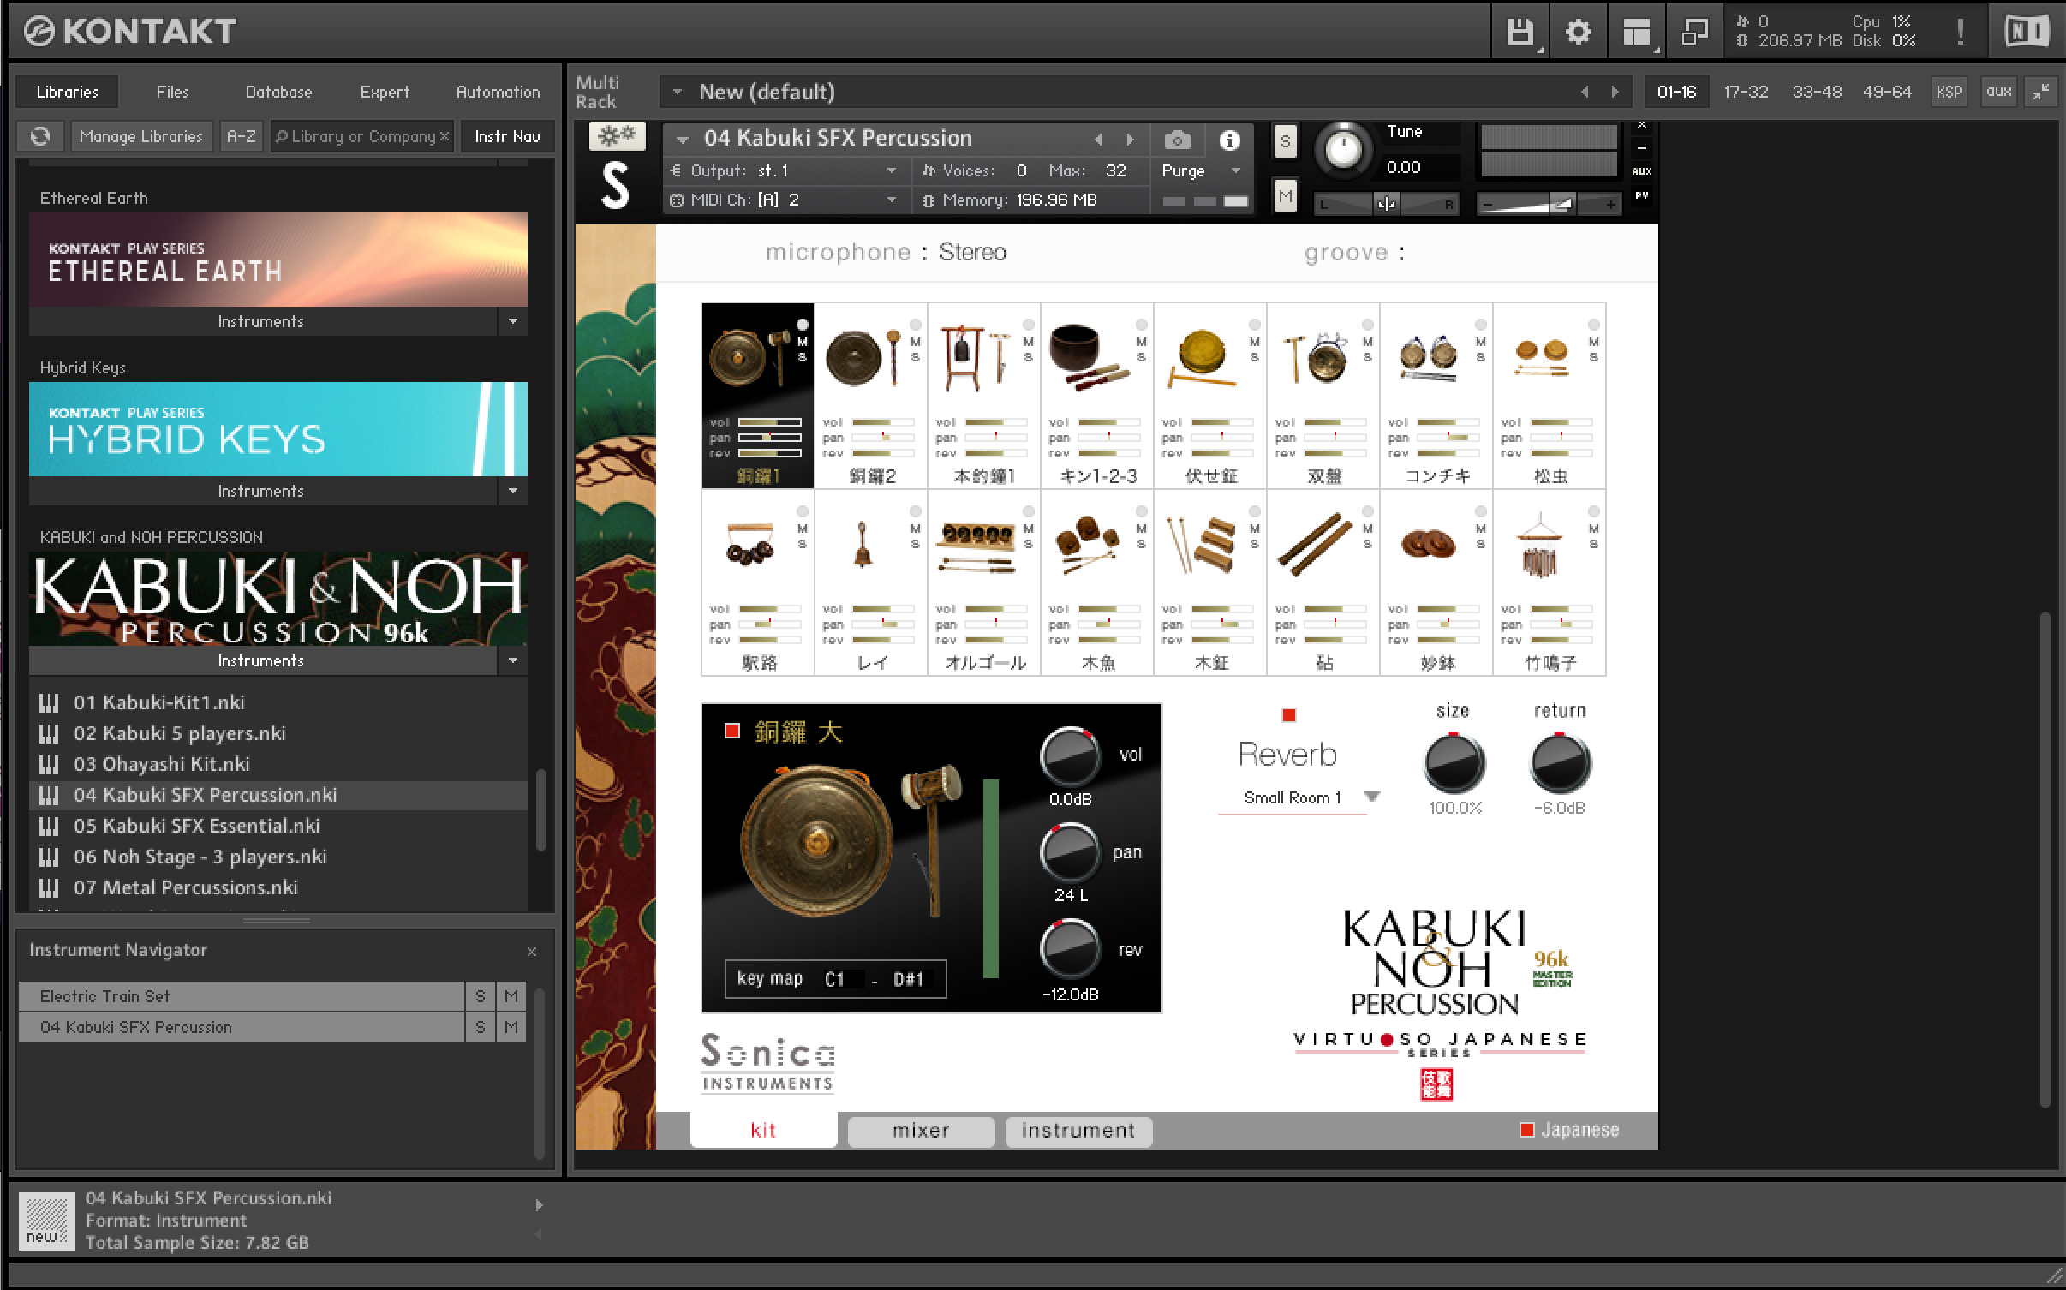2066x1290 pixels.
Task: Select the オルゴール instrument cell
Action: pyautogui.click(x=983, y=582)
